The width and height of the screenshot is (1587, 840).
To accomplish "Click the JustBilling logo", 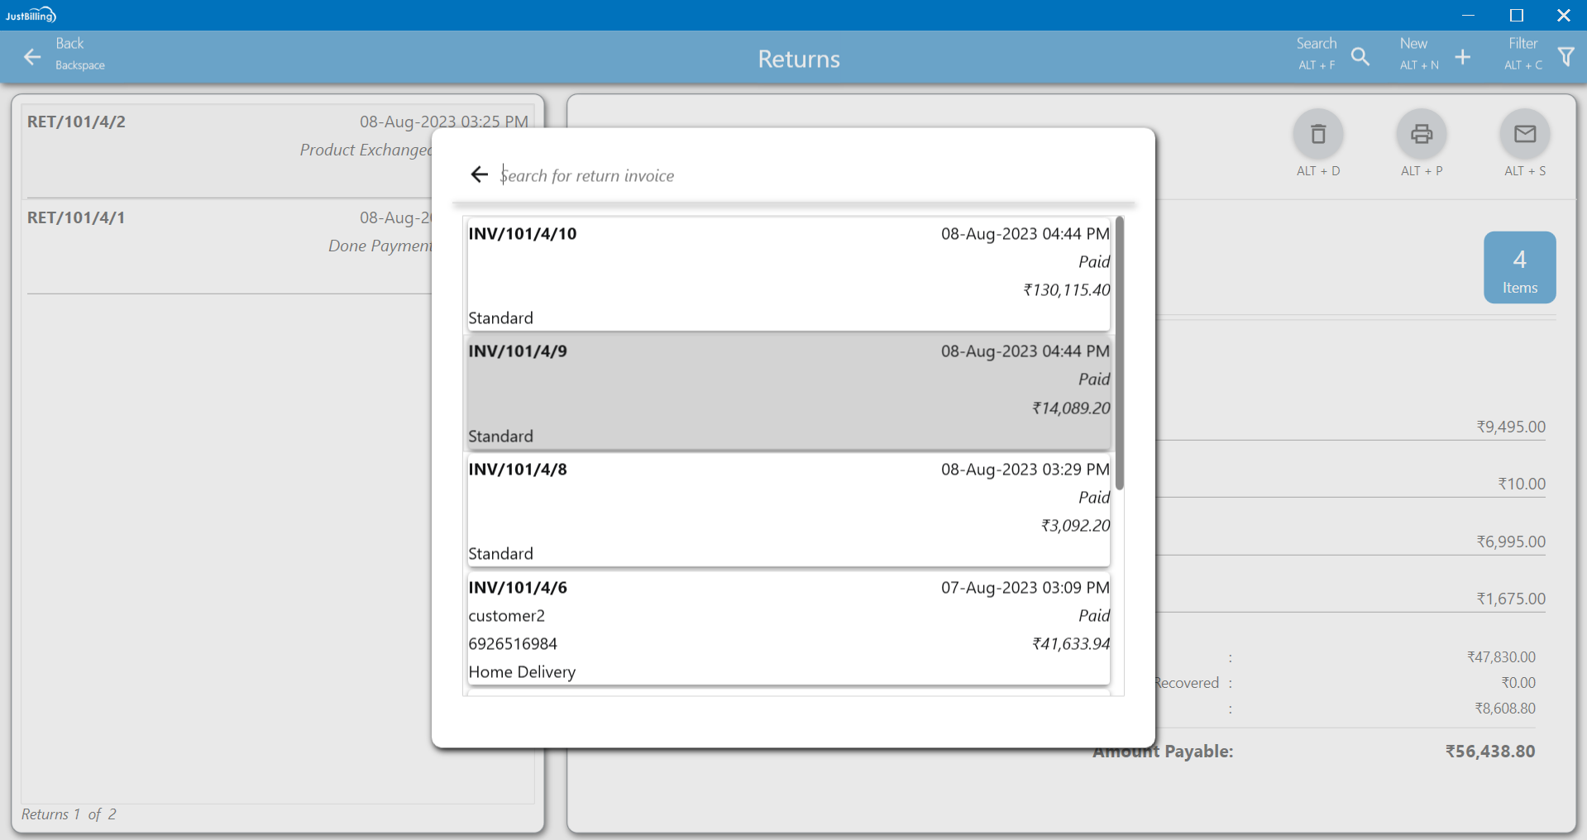I will [31, 15].
